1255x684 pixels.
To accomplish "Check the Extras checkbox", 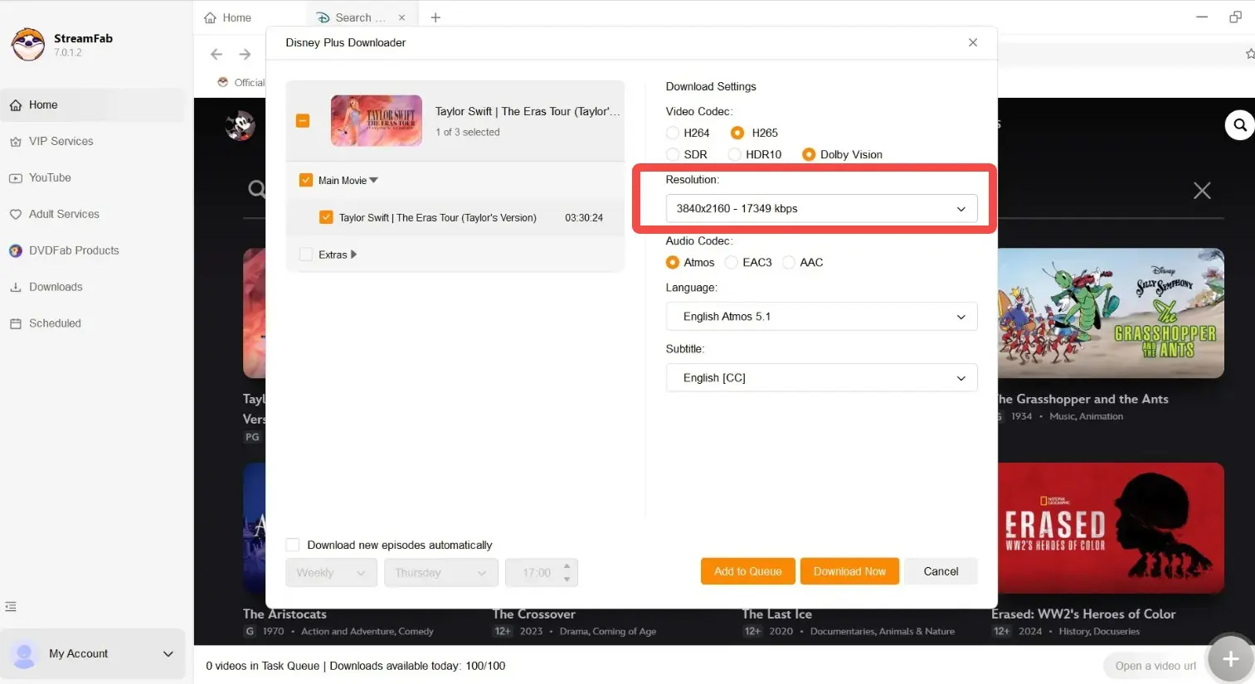I will point(306,255).
